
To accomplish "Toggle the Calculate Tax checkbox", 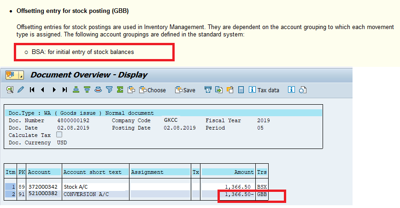I will pos(59,135).
